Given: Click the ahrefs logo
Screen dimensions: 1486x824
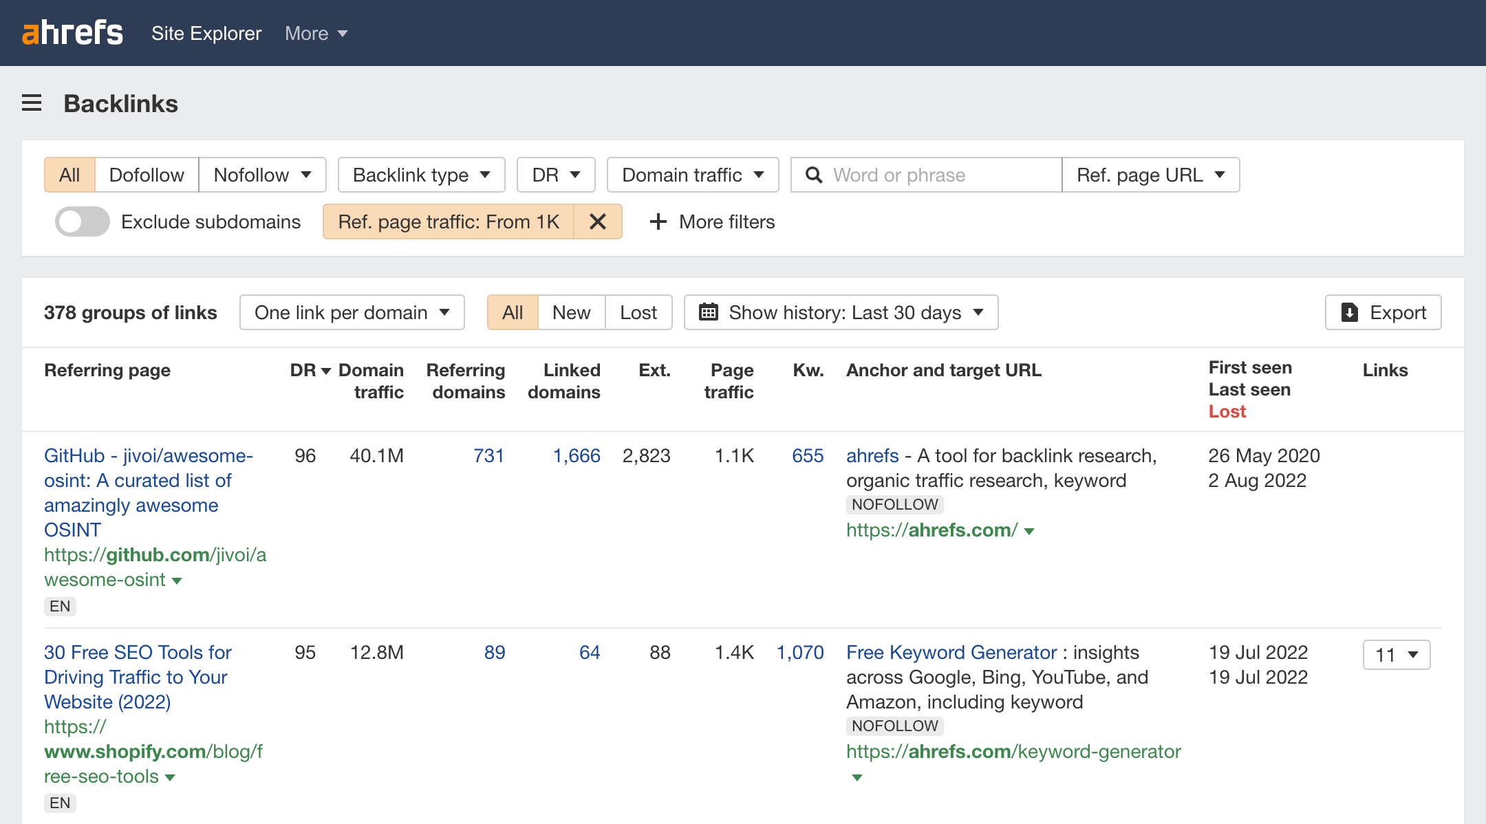Looking at the screenshot, I should [x=73, y=33].
